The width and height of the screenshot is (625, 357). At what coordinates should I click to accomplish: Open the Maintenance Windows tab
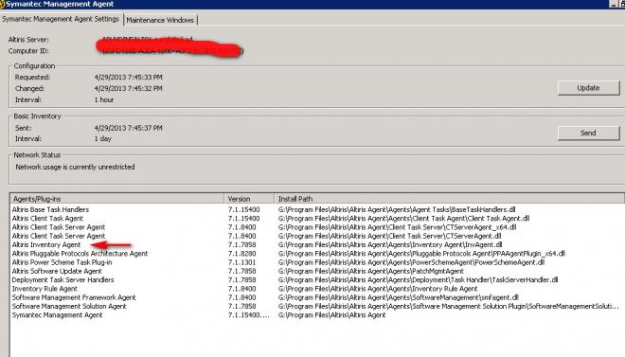tap(160, 20)
